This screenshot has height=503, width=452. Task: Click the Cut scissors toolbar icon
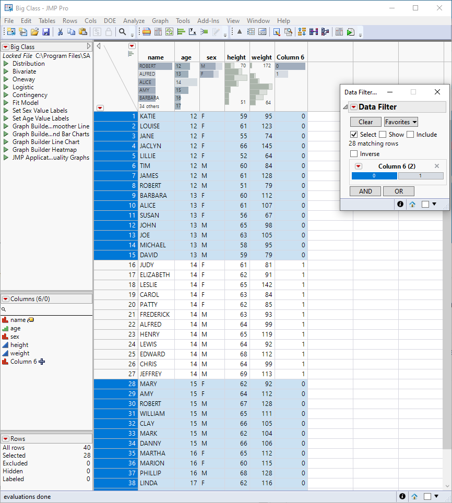tap(60, 32)
